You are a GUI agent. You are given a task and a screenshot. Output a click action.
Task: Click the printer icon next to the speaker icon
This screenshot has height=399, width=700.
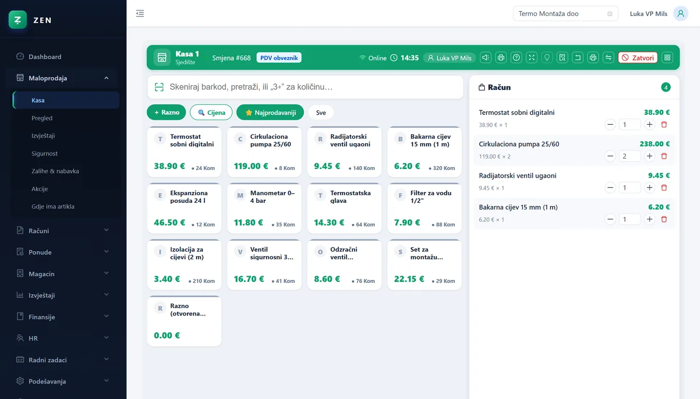501,58
